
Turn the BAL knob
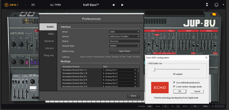tap(21, 44)
